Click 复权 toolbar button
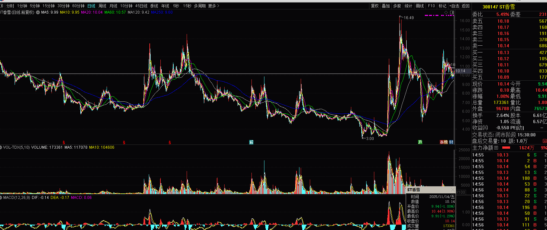547x230 pixels. [x=375, y=6]
